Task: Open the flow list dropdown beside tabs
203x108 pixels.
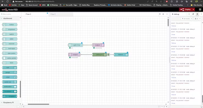Action: pyautogui.click(x=167, y=14)
